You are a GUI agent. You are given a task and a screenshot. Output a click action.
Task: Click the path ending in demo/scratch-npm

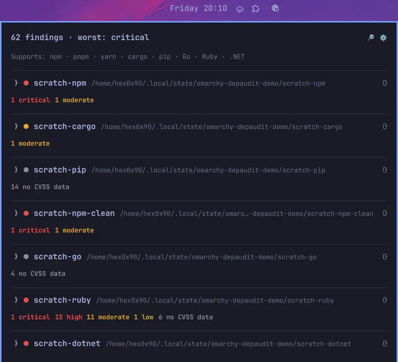point(208,83)
